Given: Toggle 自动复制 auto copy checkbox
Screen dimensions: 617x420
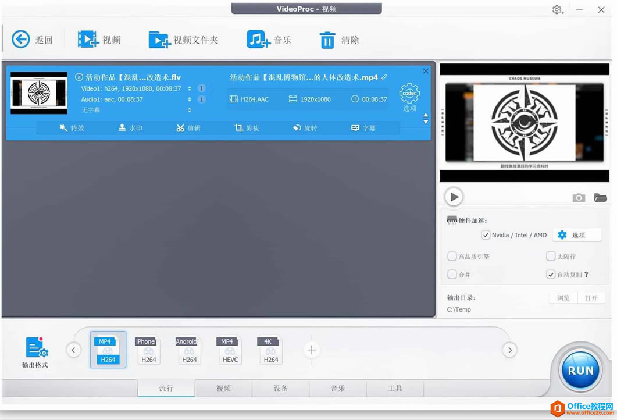Looking at the screenshot, I should [x=551, y=275].
